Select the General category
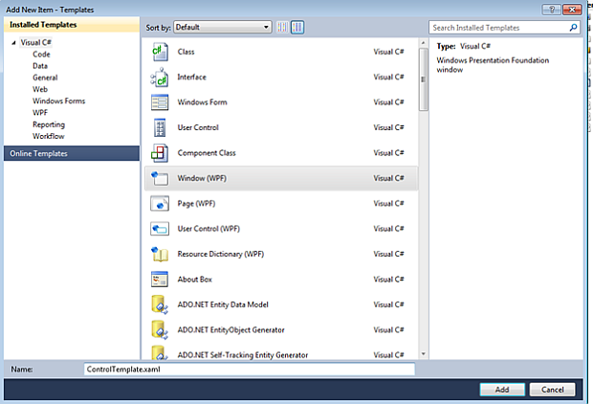Image resolution: width=593 pixels, height=404 pixels. [45, 78]
